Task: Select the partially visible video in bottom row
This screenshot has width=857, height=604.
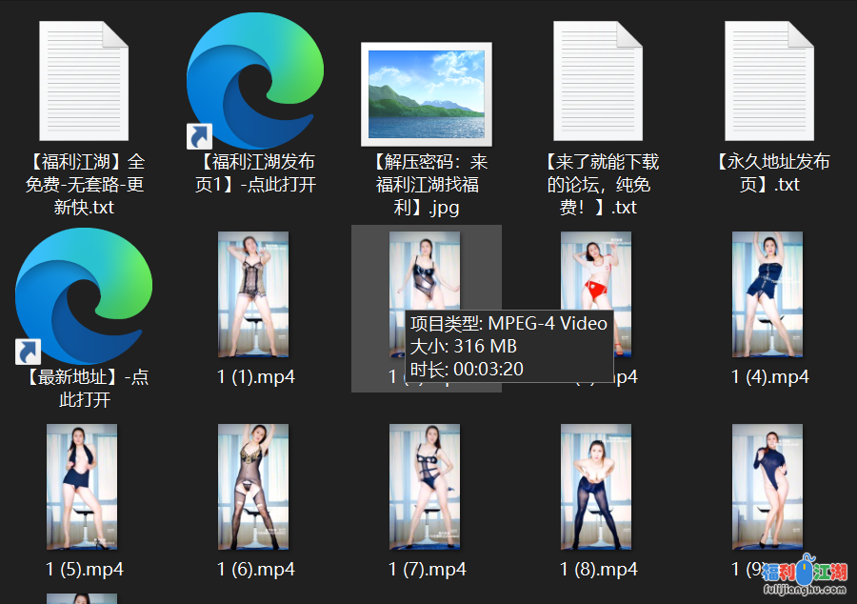Action: click(82, 598)
